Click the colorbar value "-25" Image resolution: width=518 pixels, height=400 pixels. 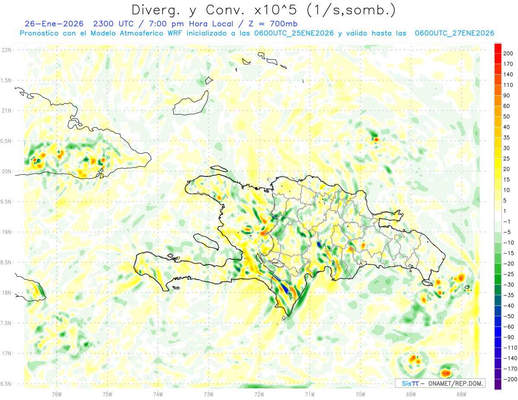pos(509,274)
